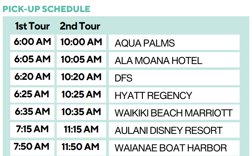Select the 1st Tour column header

click(32, 26)
